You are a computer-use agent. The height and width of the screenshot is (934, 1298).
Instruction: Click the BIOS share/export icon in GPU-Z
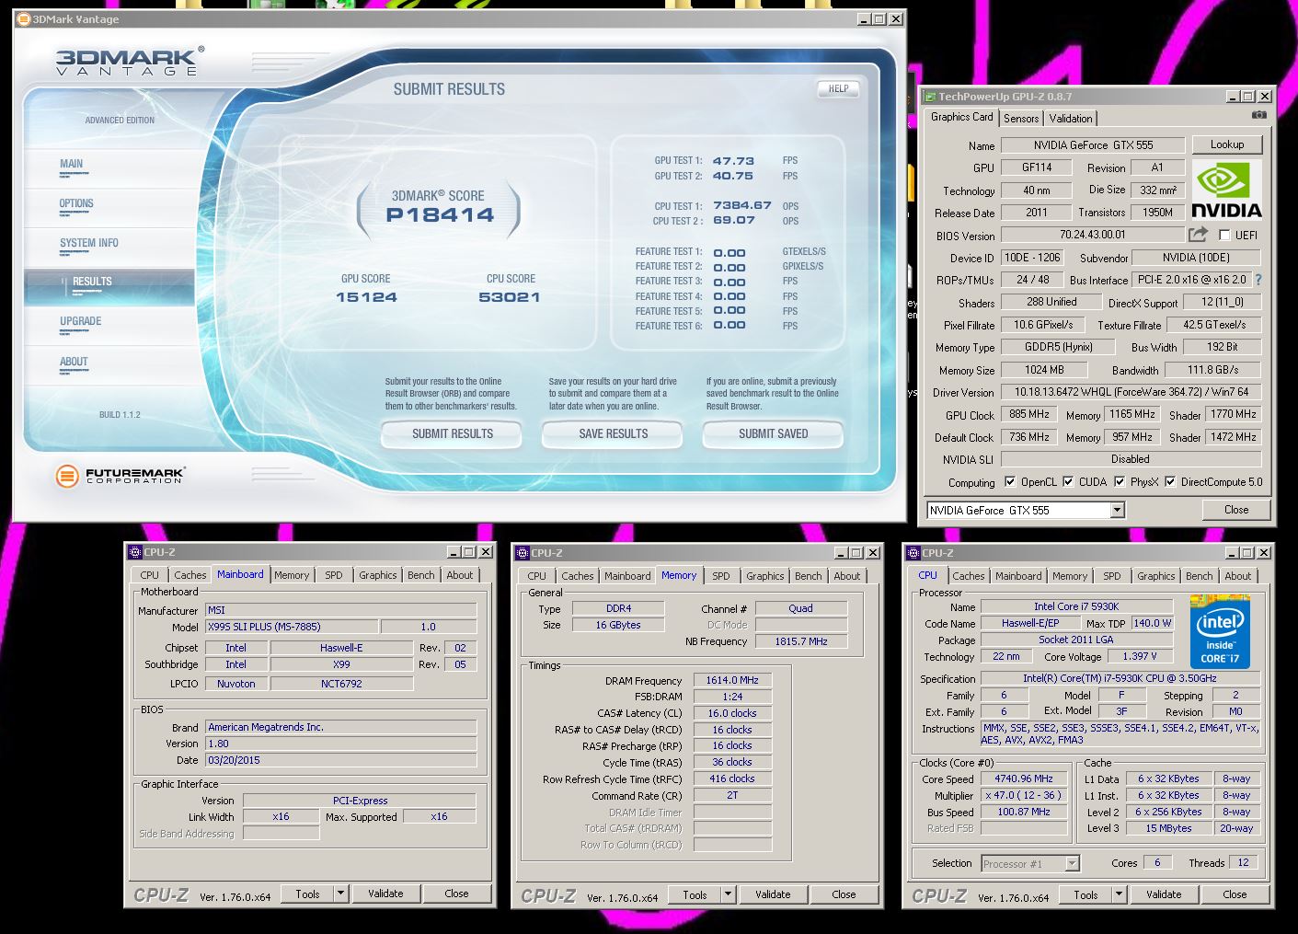pyautogui.click(x=1198, y=235)
